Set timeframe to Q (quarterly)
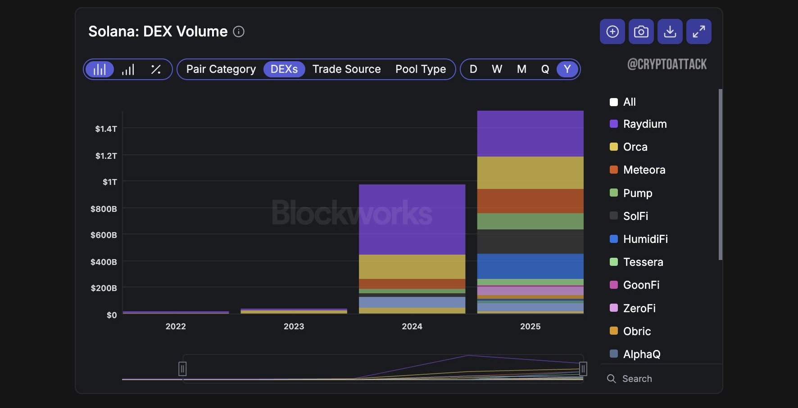 click(545, 69)
